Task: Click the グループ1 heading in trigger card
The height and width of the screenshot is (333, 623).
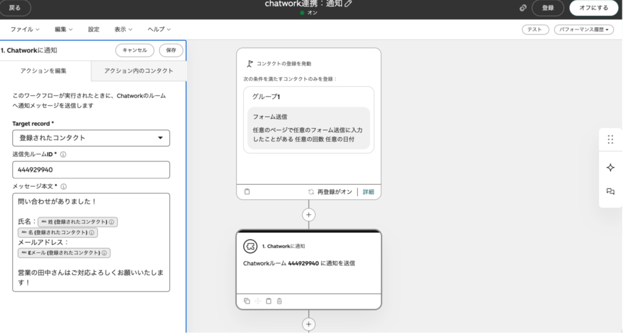Action: [x=266, y=97]
